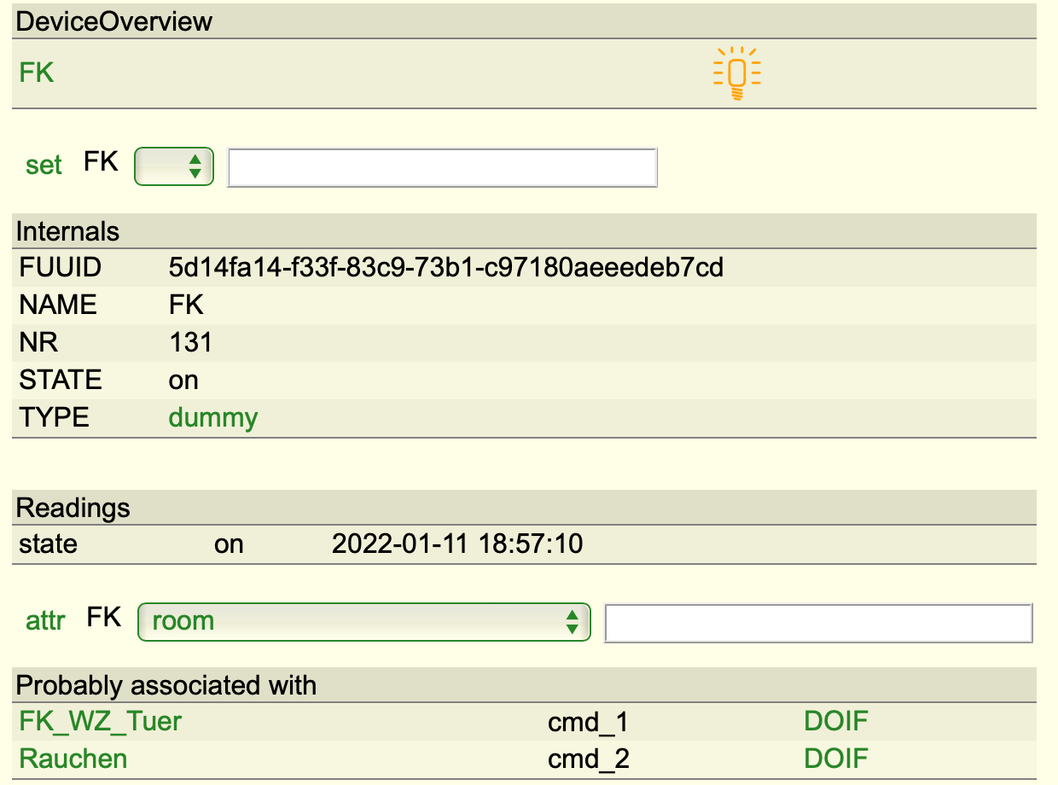Click DOIF link in the FK_WZ_Tuer row

pos(835,722)
